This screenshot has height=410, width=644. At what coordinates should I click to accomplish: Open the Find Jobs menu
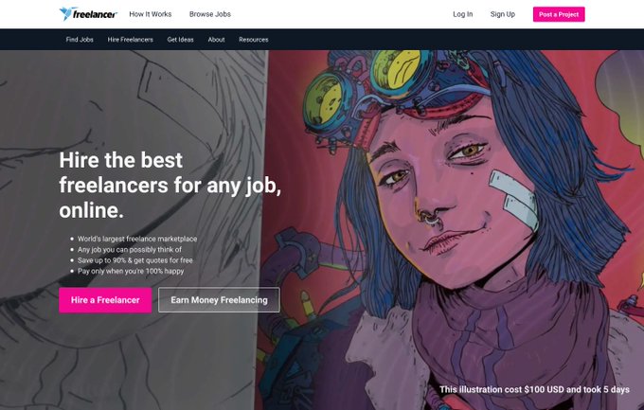coord(80,40)
